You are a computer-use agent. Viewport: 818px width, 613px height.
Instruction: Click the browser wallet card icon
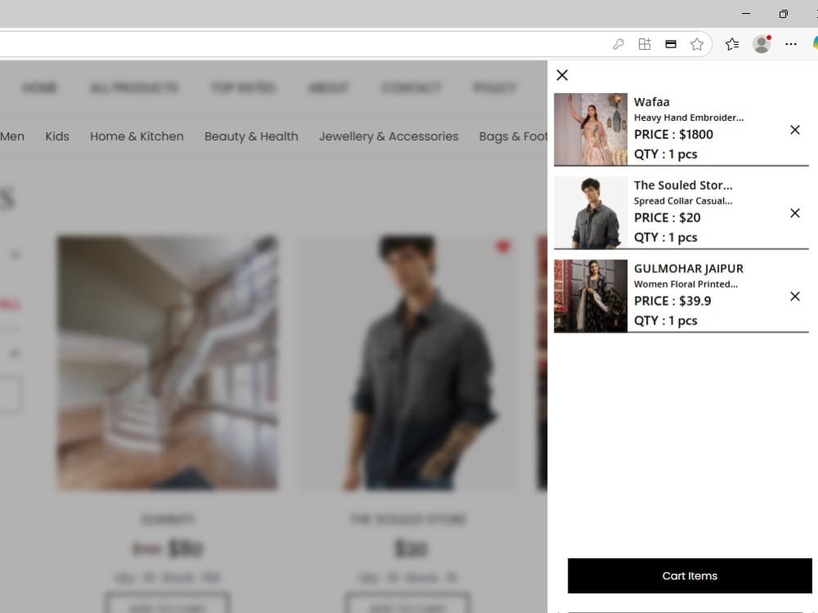pos(671,44)
